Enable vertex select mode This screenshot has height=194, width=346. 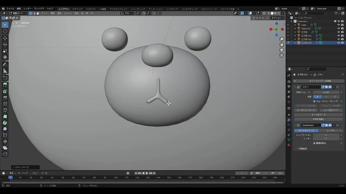(31, 13)
